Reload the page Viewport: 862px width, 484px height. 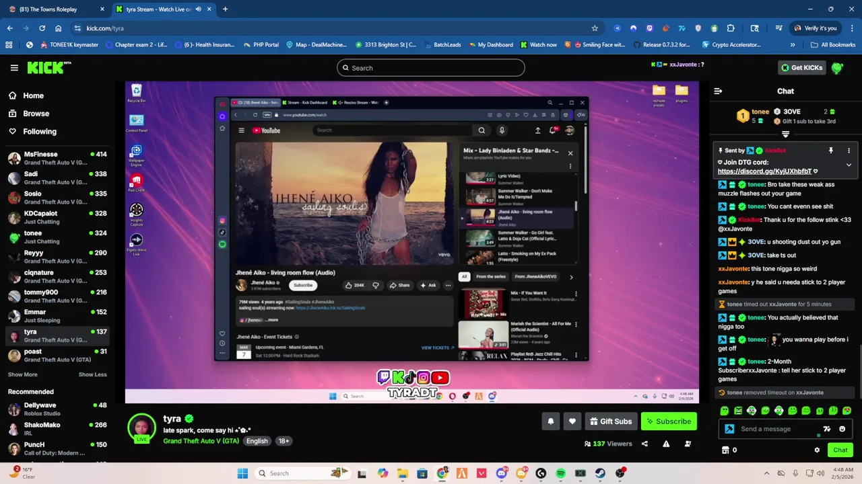[42, 28]
